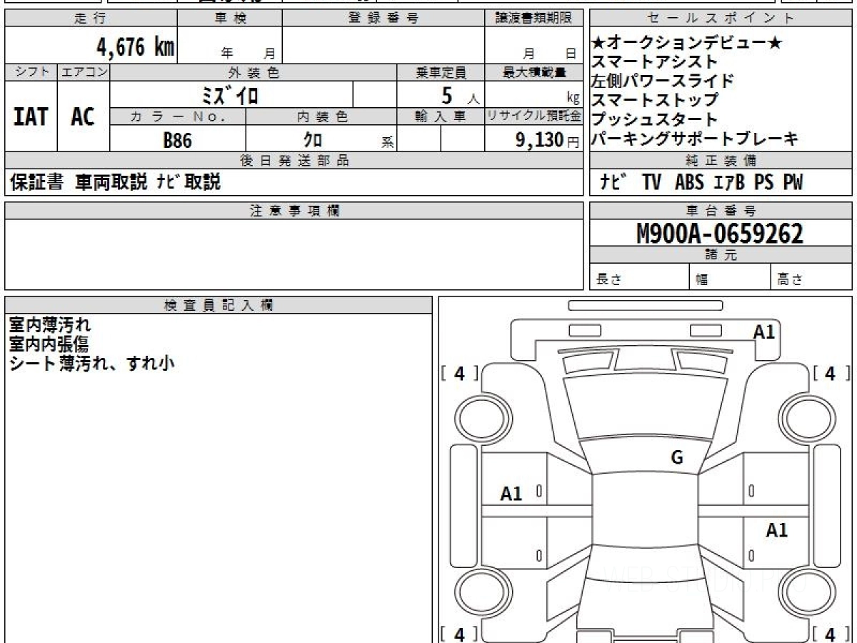The height and width of the screenshot is (643, 857).
Task: Click the 車台番号 header
Action: pos(721,210)
